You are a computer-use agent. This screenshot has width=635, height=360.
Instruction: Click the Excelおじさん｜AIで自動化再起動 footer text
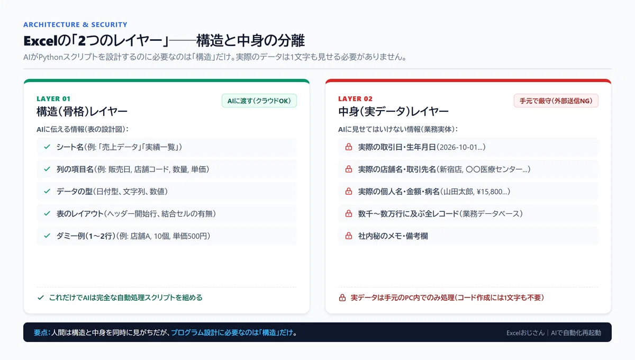(x=554, y=332)
